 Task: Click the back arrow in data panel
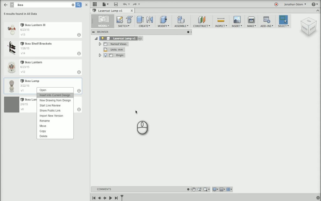click(x=6, y=5)
